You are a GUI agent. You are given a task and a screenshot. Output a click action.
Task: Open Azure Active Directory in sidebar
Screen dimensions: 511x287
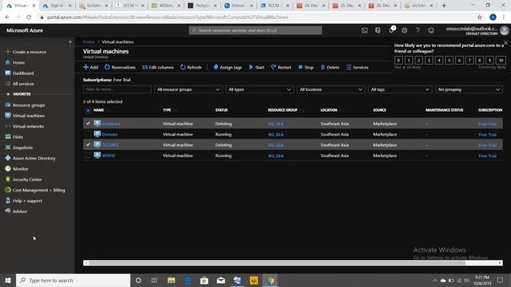click(34, 158)
